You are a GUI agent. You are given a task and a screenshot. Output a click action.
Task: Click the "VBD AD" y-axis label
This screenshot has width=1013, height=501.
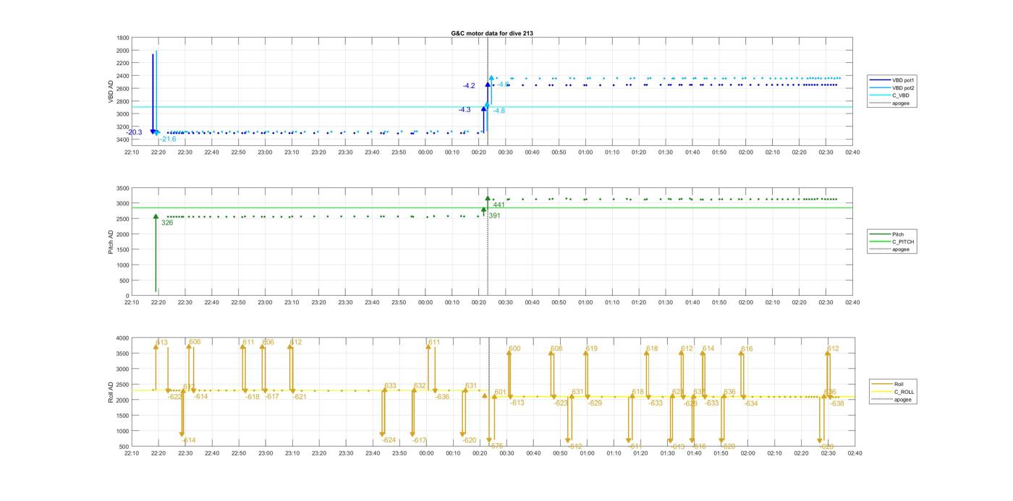click(x=111, y=92)
